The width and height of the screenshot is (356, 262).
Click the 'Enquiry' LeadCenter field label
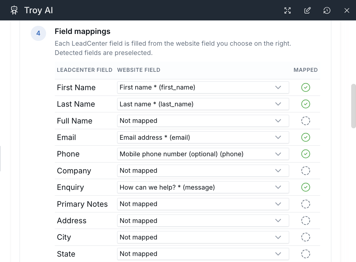coord(70,187)
